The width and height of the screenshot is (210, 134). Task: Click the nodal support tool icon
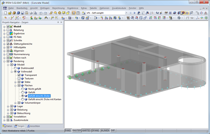coord(31,18)
